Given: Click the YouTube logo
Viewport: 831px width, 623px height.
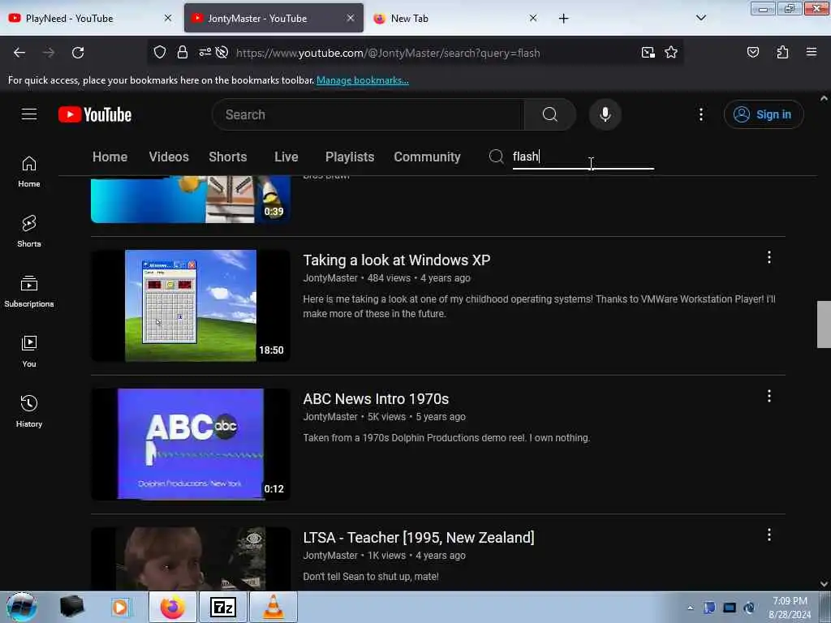Looking at the screenshot, I should click(x=95, y=114).
